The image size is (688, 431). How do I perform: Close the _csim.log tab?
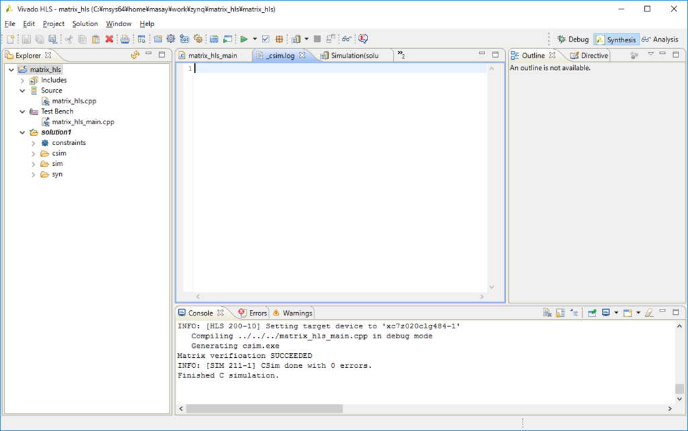pyautogui.click(x=302, y=55)
